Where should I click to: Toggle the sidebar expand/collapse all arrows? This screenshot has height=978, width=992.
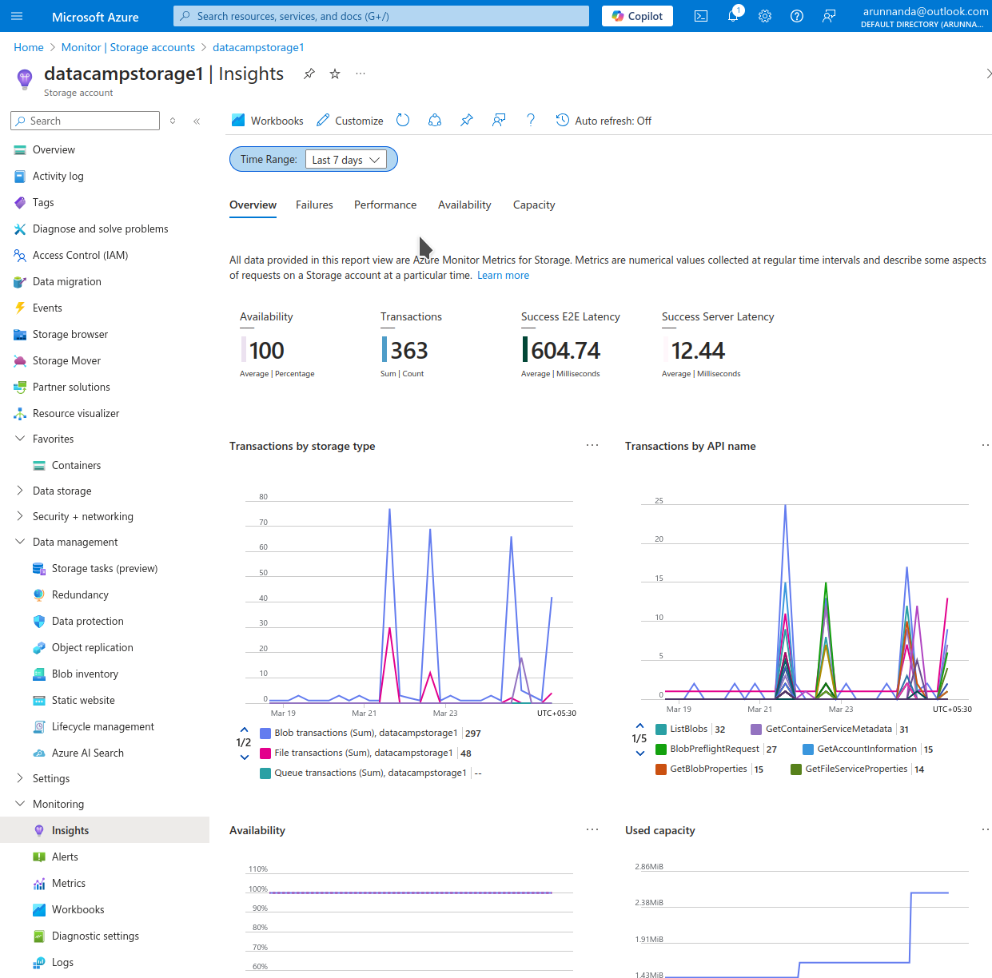[173, 121]
